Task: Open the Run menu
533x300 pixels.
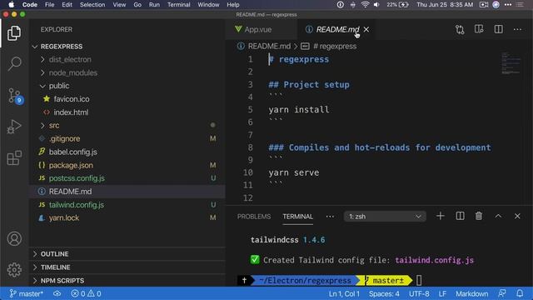Action: 154,5
